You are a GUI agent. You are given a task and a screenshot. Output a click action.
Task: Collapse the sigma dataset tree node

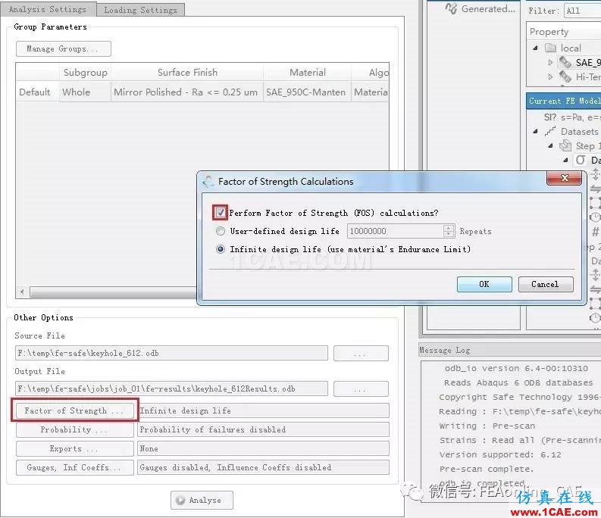565,160
